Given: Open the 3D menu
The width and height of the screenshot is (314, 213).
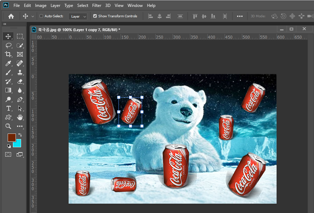Looking at the screenshot, I should [x=108, y=6].
